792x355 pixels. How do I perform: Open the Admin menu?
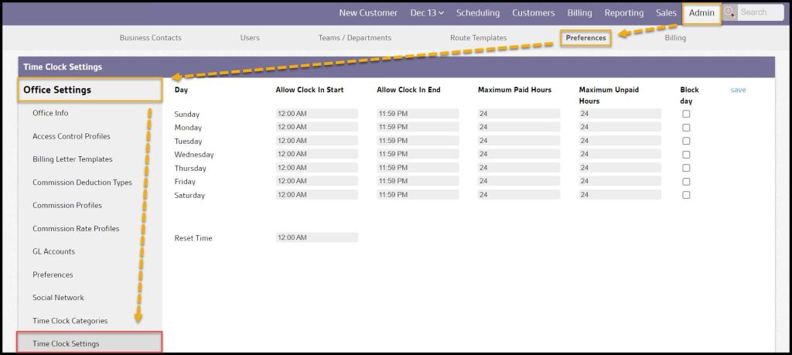tap(702, 13)
